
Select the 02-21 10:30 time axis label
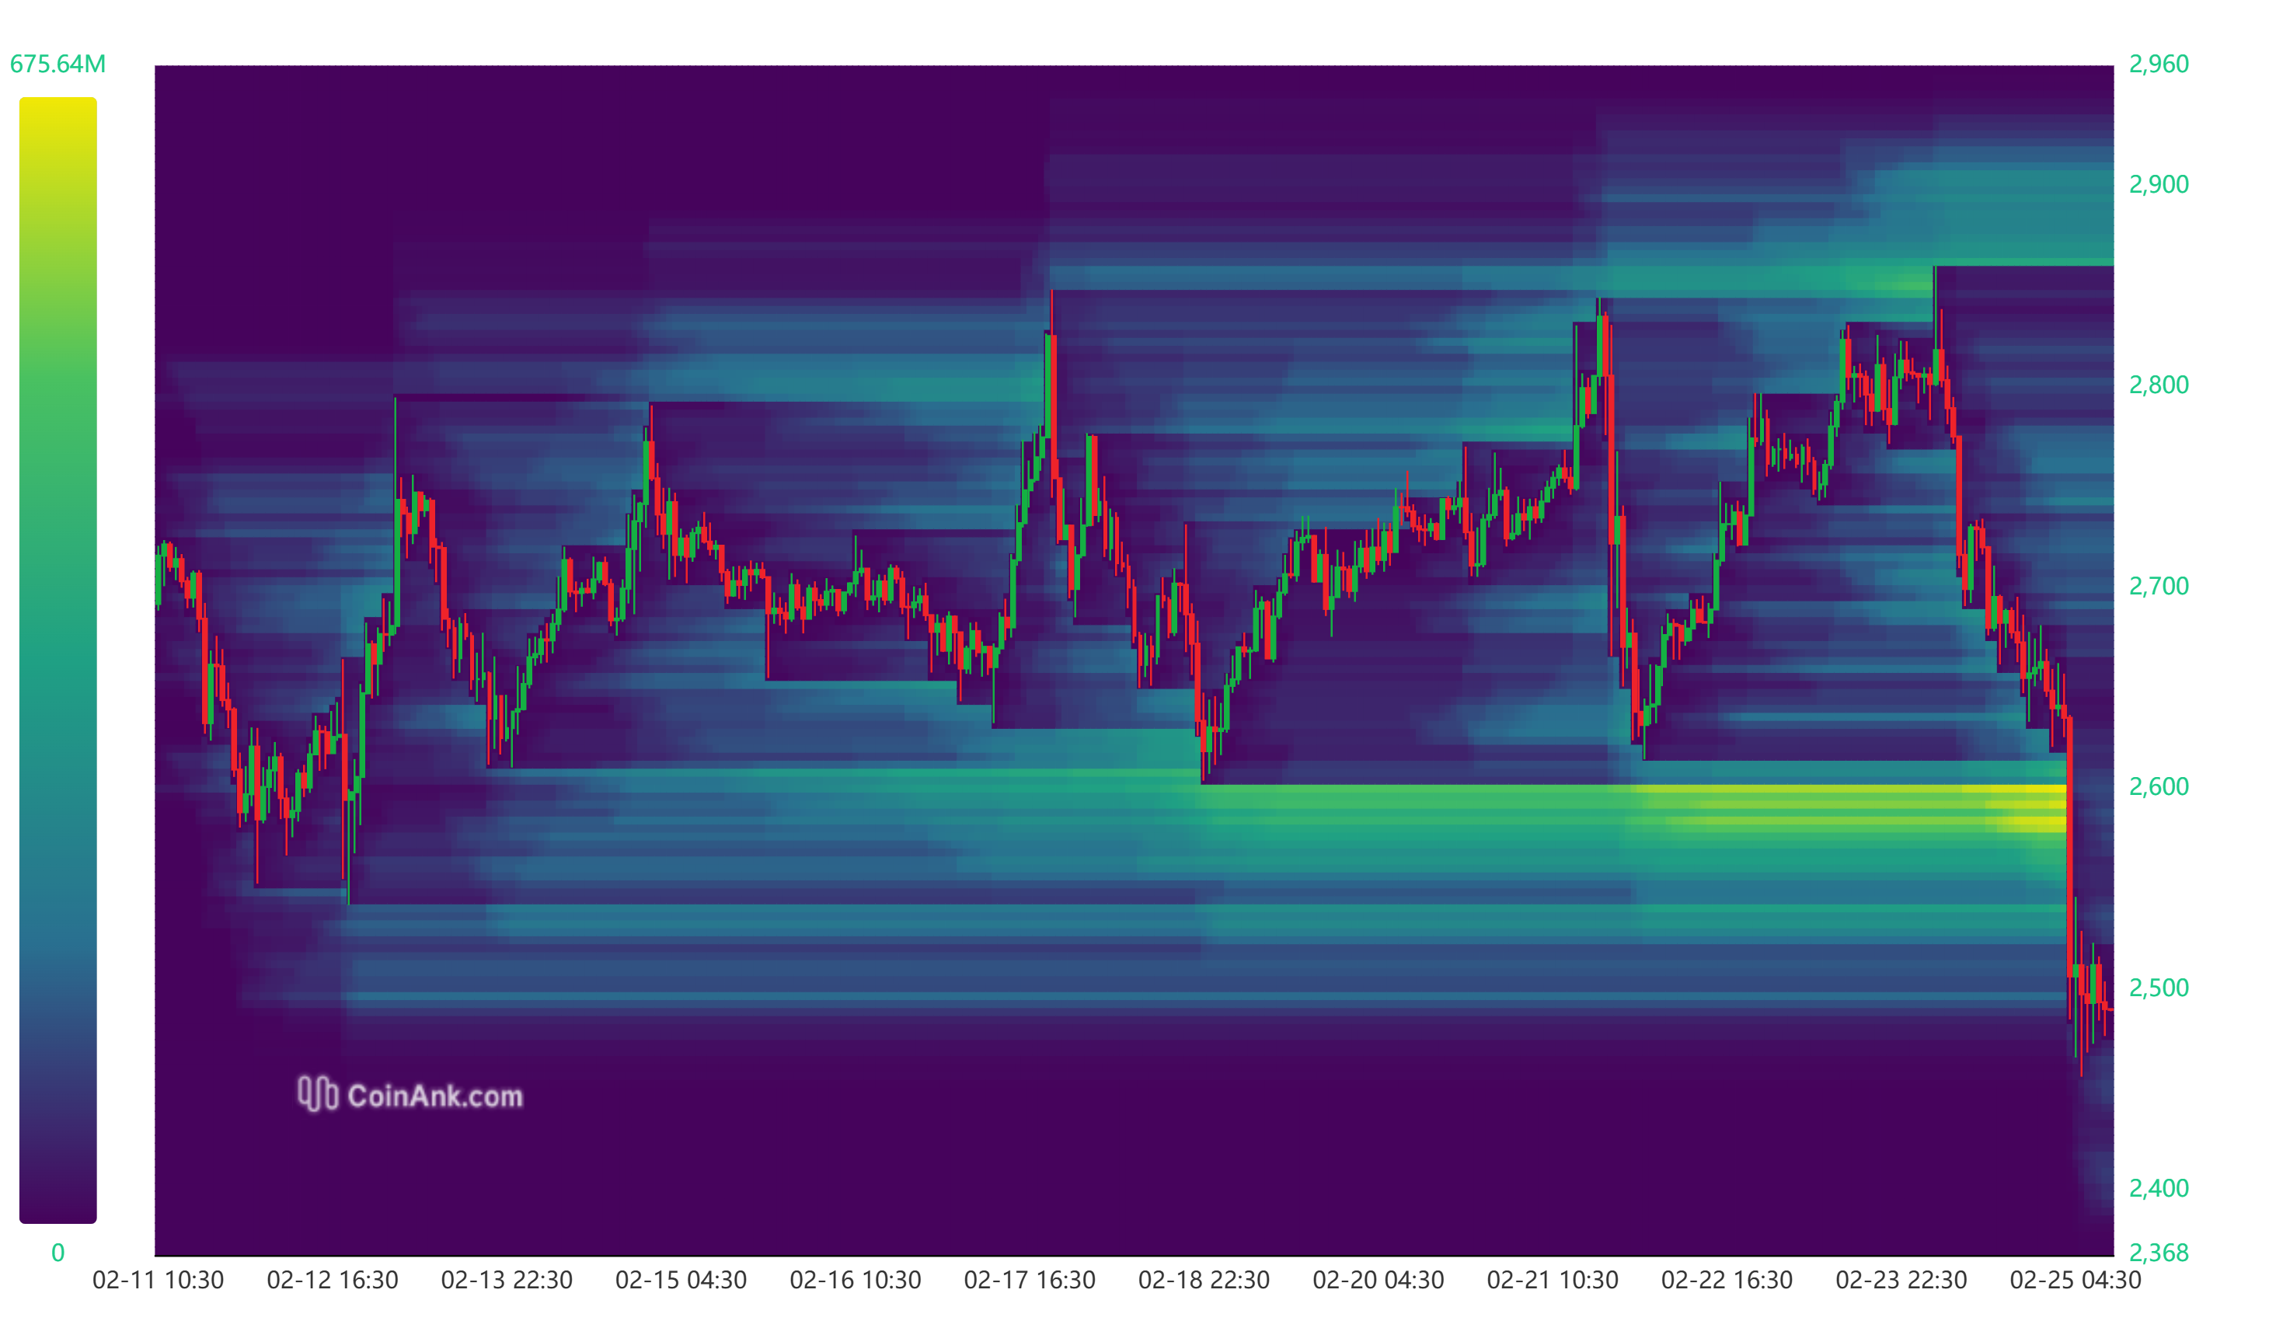(1553, 1281)
